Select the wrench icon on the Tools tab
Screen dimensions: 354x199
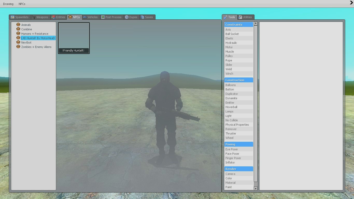tap(225, 17)
